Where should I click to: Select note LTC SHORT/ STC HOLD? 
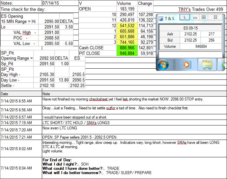click(134, 123)
